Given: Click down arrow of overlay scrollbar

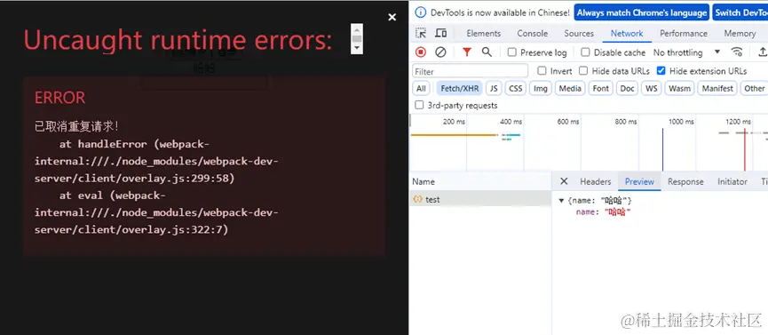Looking at the screenshot, I should [357, 49].
